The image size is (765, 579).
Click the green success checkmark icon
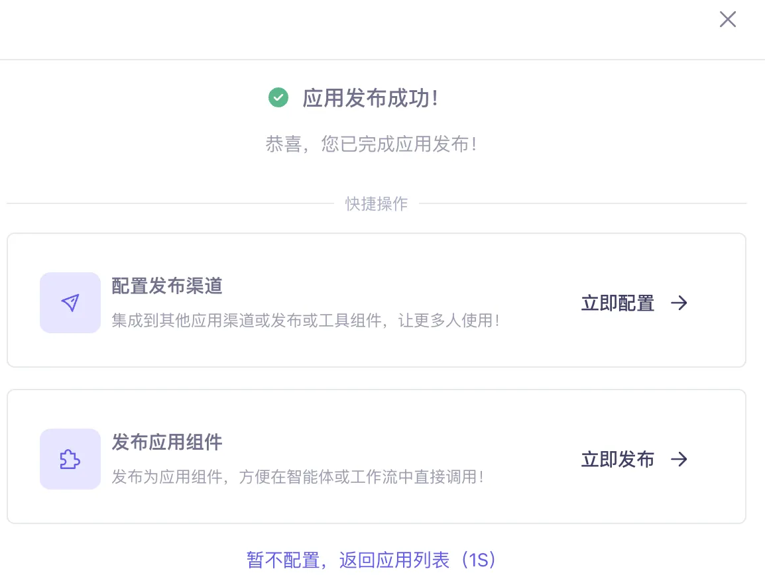pos(278,98)
